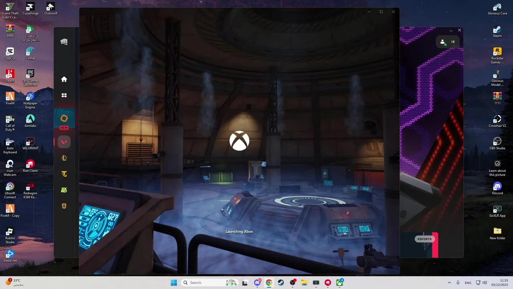Viewport: 513px width, 289px height.
Task: Open Glorious Core desktop shortcut
Action: (x=497, y=9)
